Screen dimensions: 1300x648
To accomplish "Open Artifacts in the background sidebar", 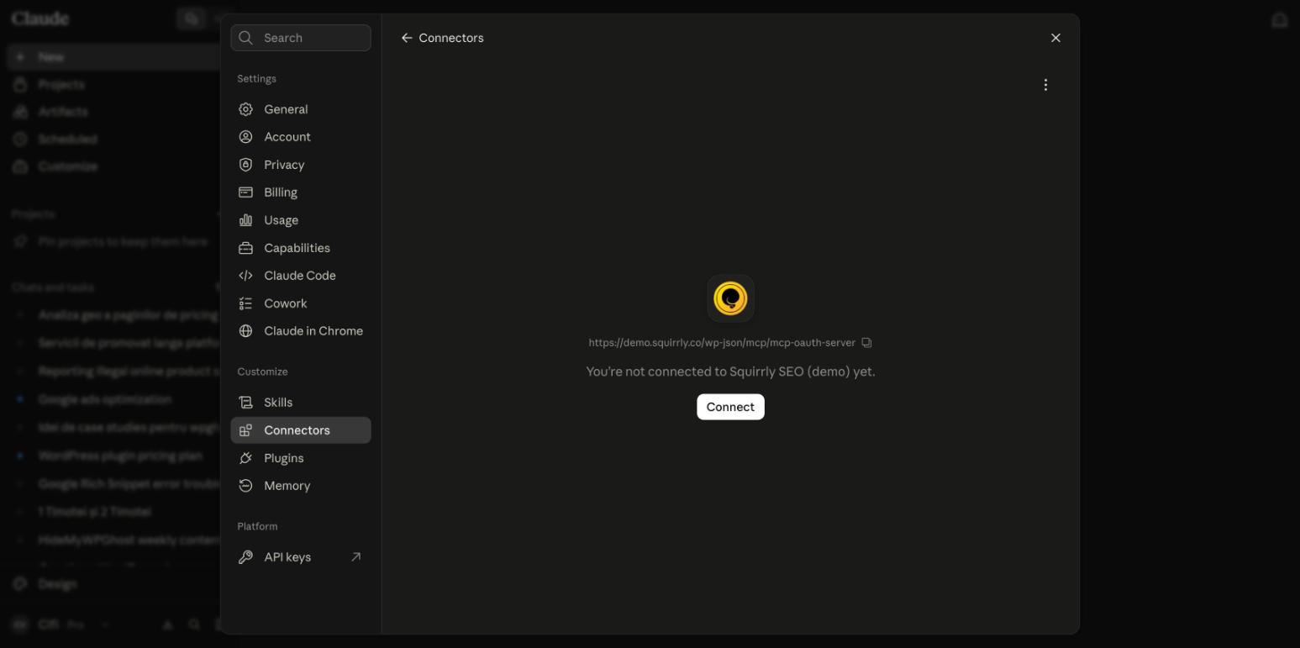I will pyautogui.click(x=62, y=112).
